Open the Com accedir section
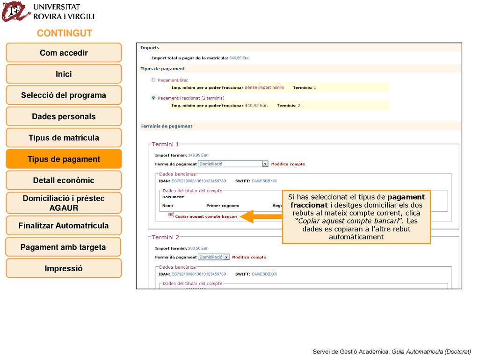The image size is (479, 359). coord(64,53)
